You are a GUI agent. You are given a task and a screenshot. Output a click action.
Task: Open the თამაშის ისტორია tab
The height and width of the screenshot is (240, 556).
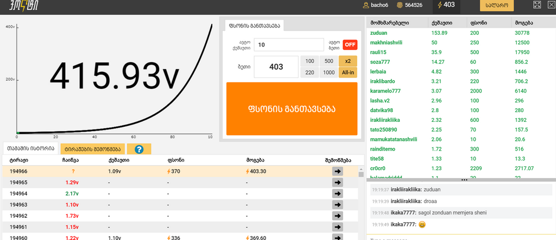(31, 148)
